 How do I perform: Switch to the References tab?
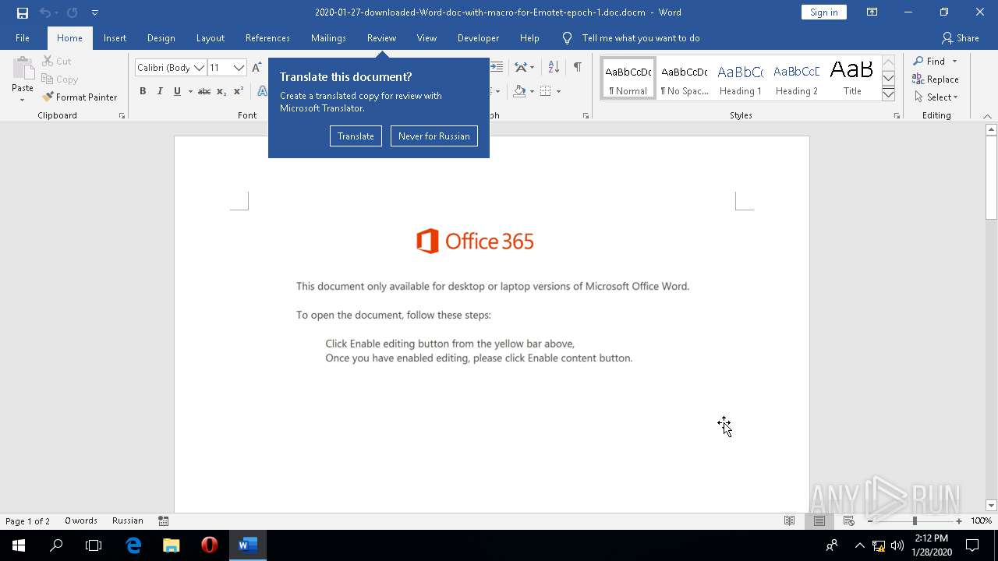tap(267, 38)
